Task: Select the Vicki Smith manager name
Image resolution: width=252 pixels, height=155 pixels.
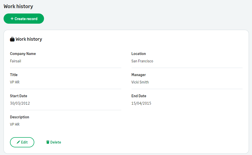Action: point(140,82)
